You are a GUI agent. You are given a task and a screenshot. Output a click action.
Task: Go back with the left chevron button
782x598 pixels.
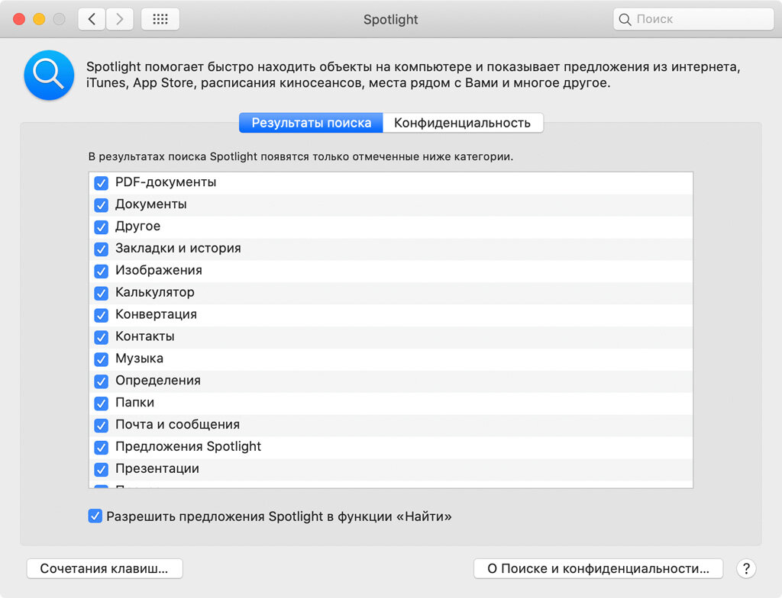click(x=92, y=19)
